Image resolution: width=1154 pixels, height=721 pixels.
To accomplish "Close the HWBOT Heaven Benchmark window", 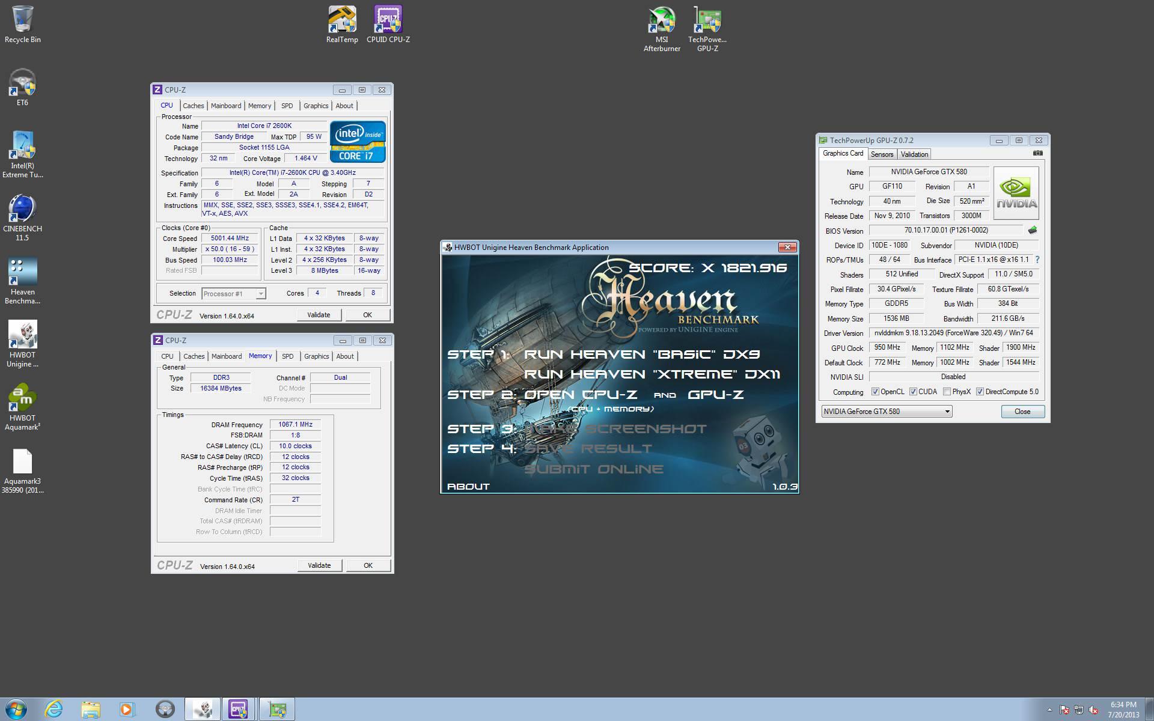I will [787, 247].
